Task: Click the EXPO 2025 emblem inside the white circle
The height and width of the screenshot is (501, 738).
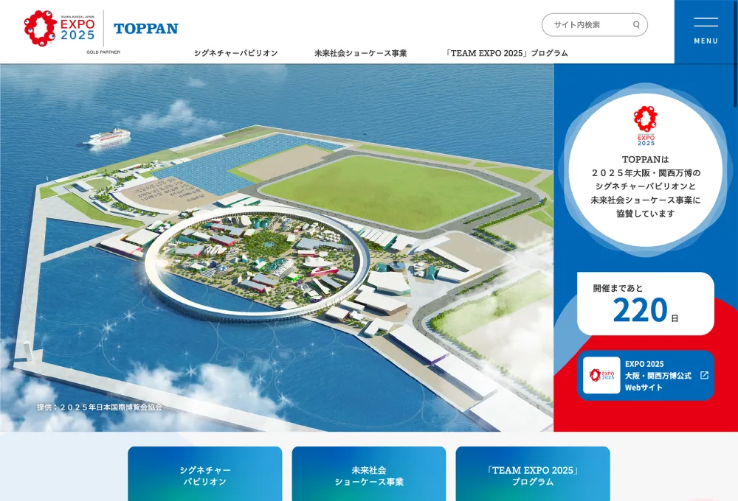Action: 645,125
